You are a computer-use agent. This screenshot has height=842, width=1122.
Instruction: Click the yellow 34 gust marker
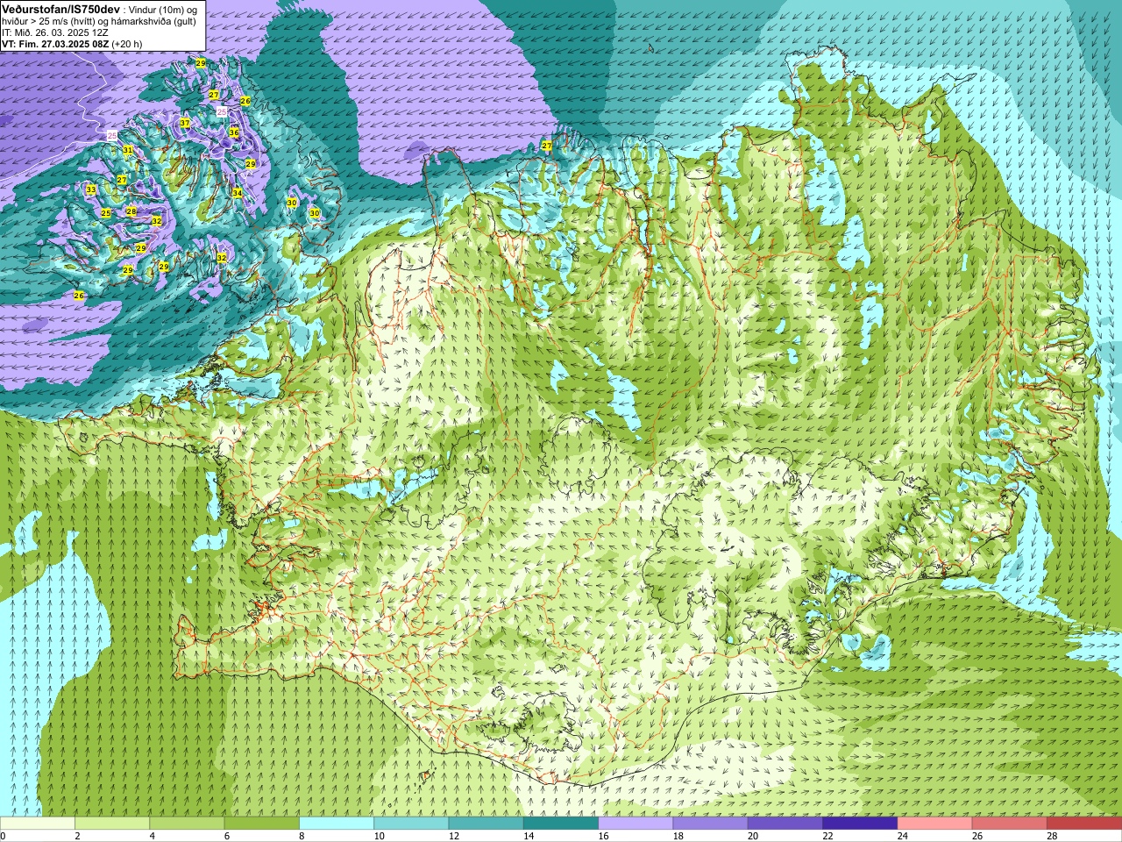tap(238, 193)
